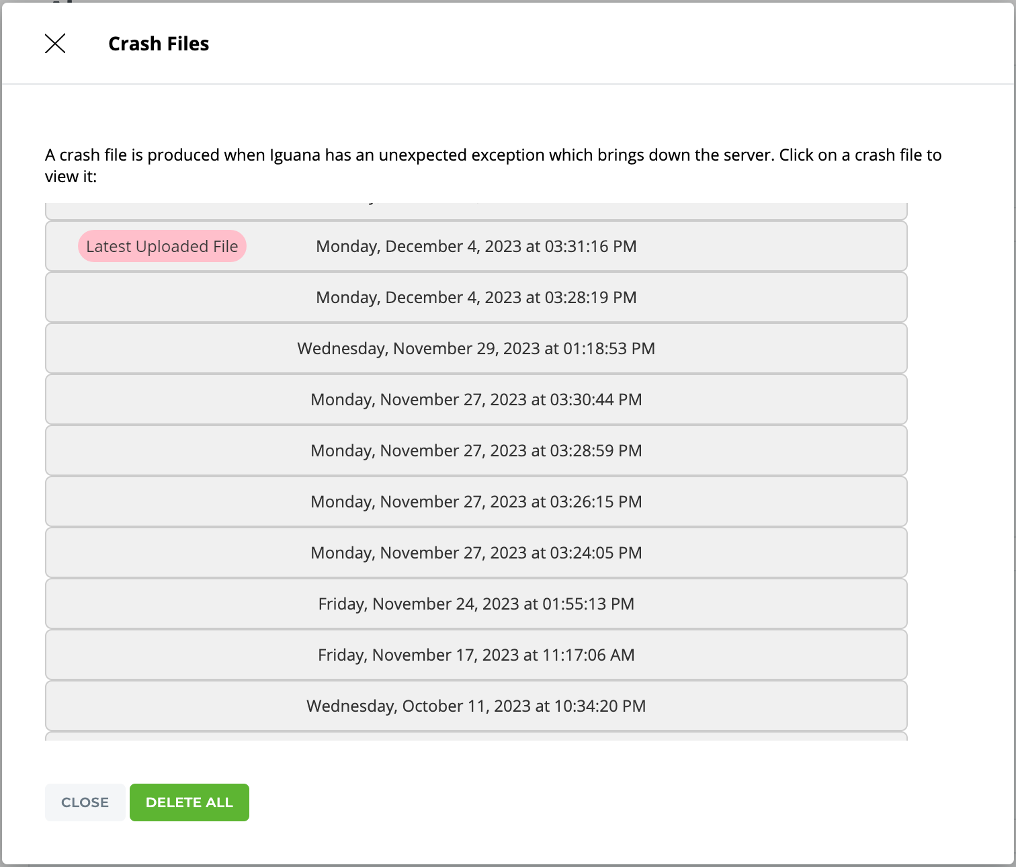Select the November 27 03:28:59 PM crash file

[x=476, y=451]
